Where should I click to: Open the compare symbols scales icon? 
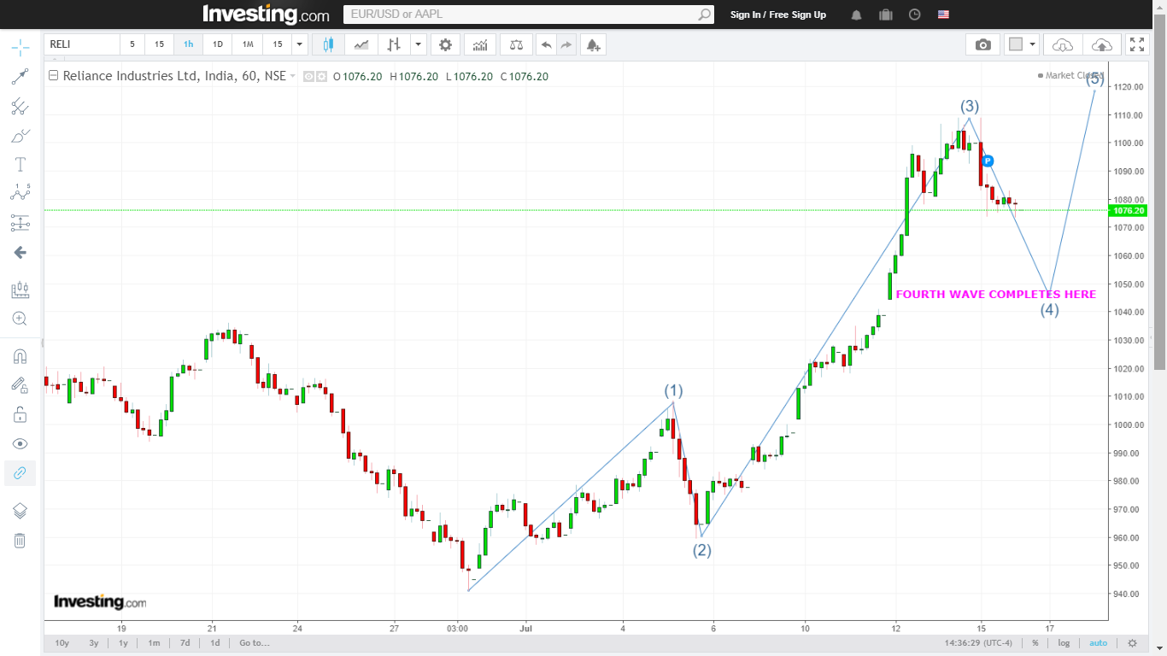pyautogui.click(x=516, y=44)
